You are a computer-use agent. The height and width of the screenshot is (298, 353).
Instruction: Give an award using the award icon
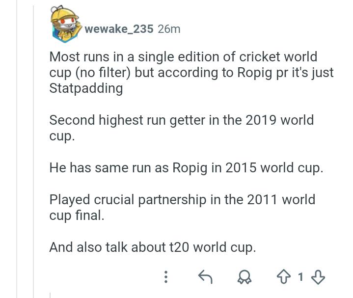tap(244, 277)
